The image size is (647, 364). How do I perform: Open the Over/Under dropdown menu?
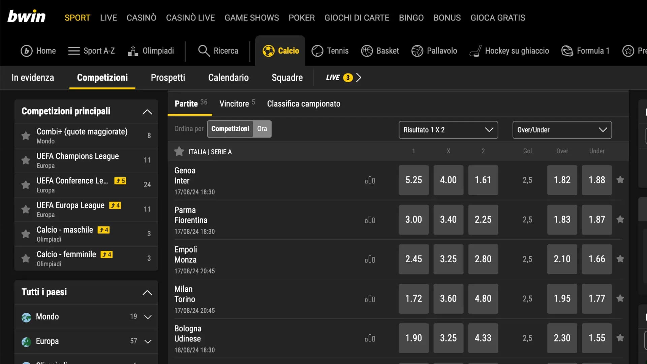click(x=562, y=130)
